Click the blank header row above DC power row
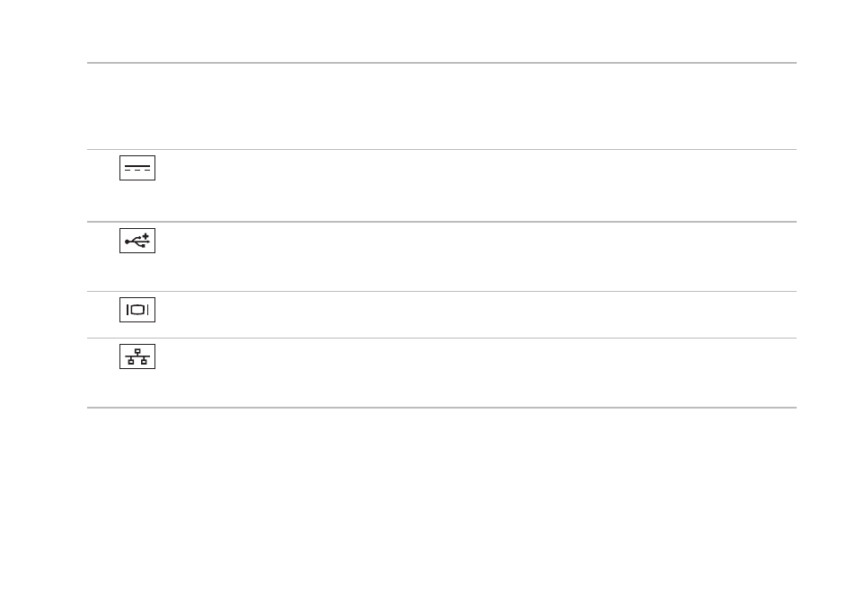The image size is (856, 607). pos(442,107)
